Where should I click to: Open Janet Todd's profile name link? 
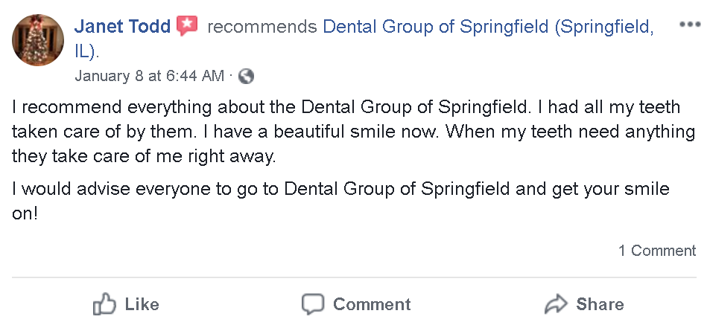coord(122,28)
